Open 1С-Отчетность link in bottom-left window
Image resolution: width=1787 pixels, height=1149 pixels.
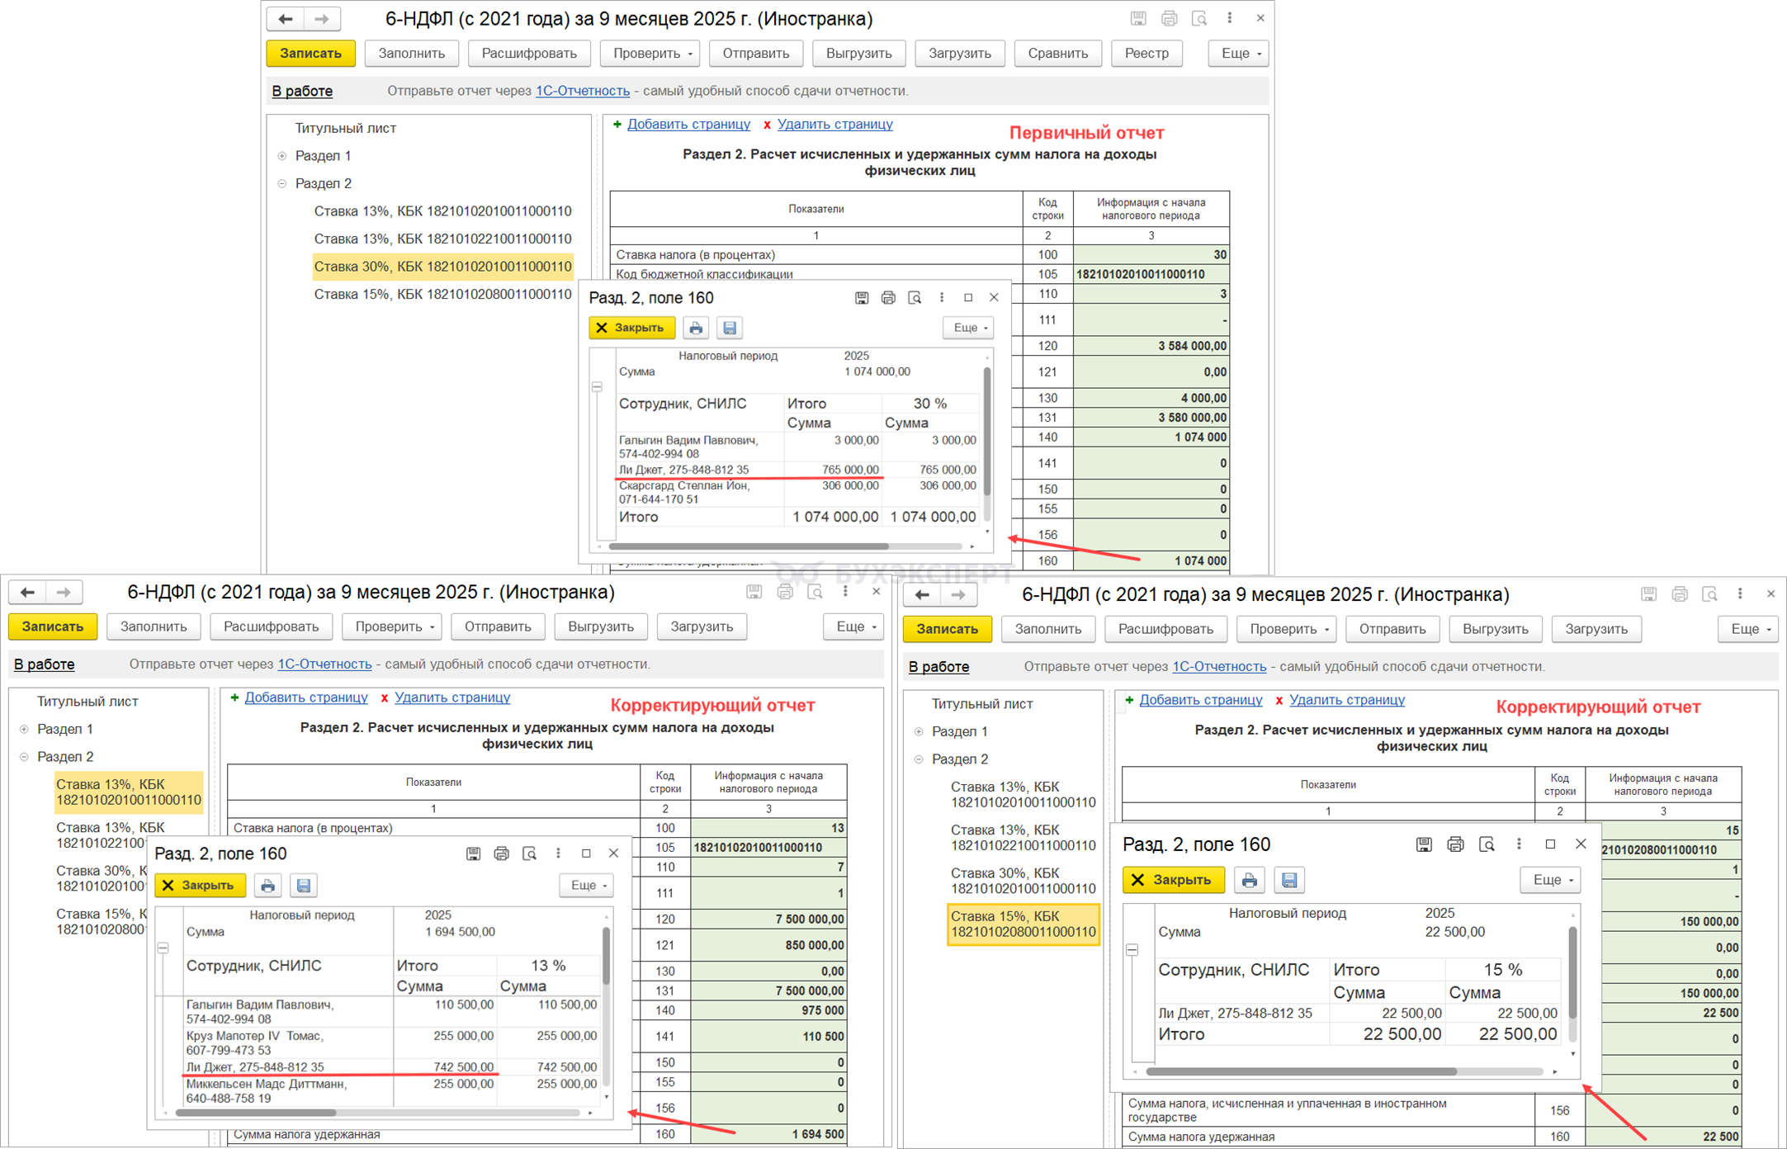coord(324,664)
